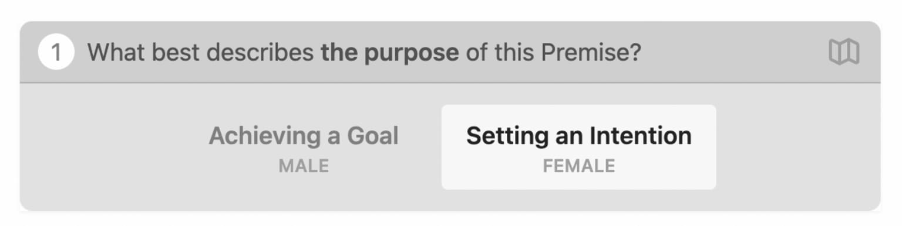This screenshot has height=226, width=902.
Task: Click the number 1 circle badge
Action: tap(56, 52)
